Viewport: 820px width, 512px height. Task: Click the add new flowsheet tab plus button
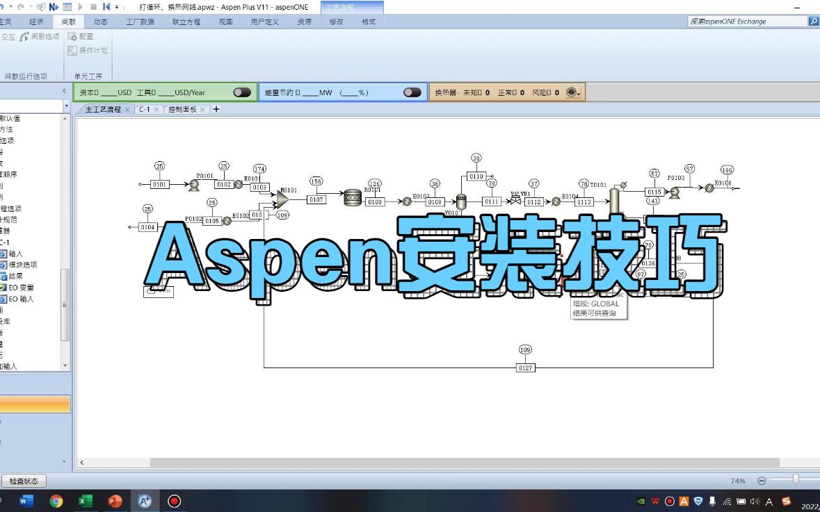click(x=216, y=109)
